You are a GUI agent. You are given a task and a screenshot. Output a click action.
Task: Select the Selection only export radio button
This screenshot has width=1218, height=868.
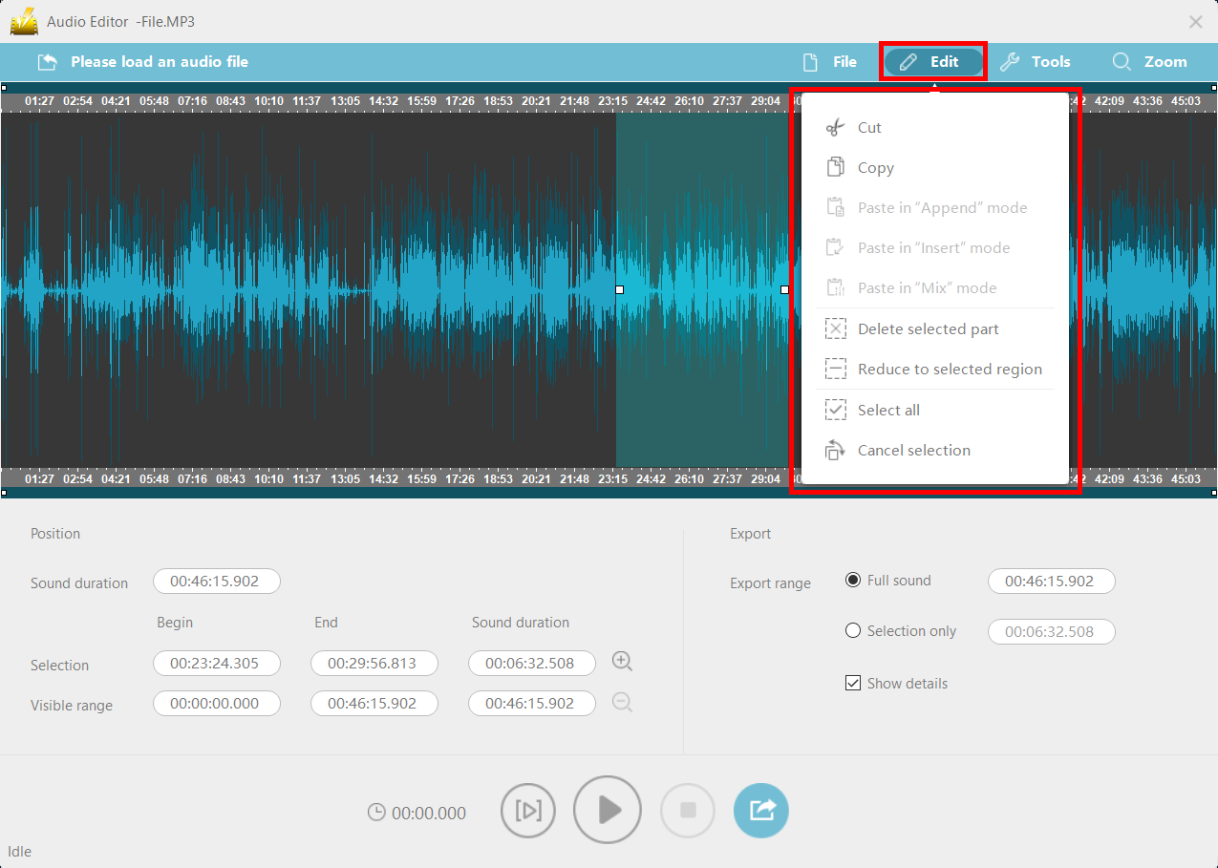[853, 630]
